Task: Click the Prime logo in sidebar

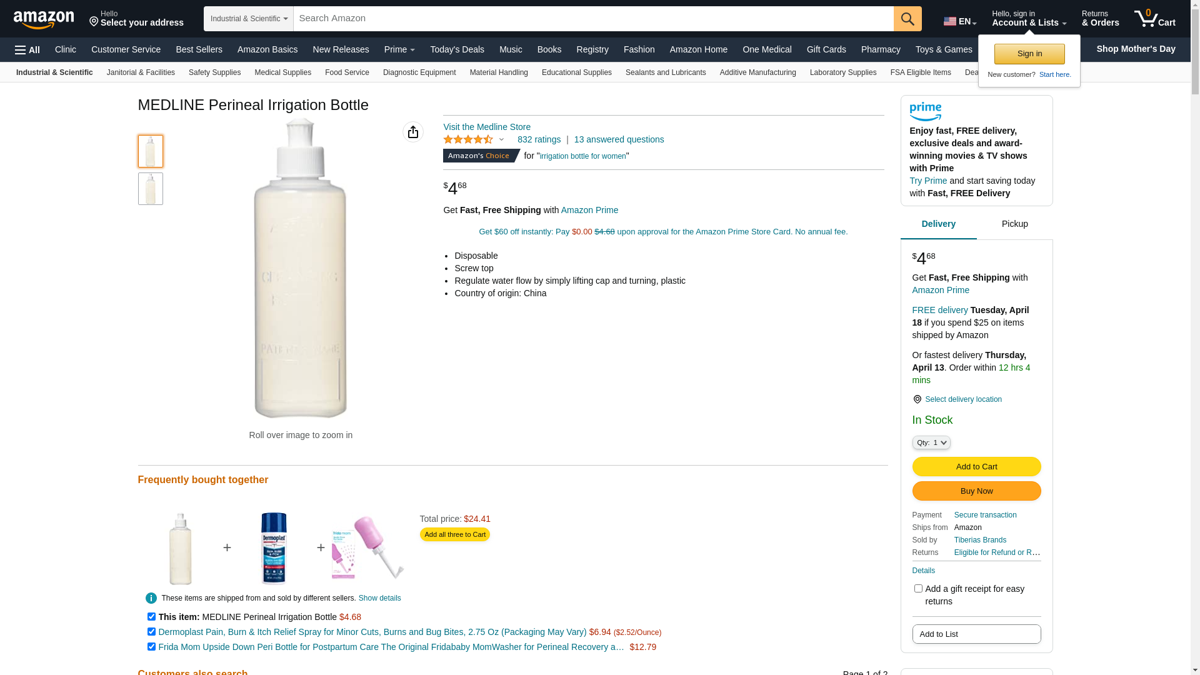Action: (926, 112)
